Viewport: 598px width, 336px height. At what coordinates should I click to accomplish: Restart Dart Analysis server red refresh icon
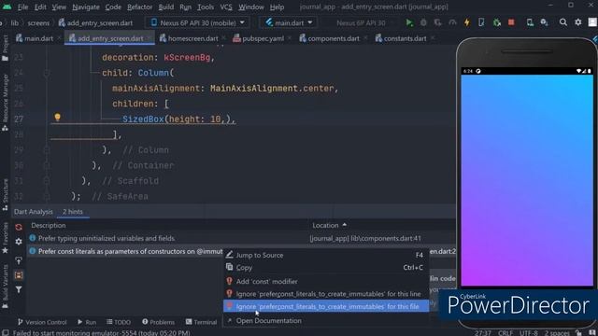tap(19, 228)
